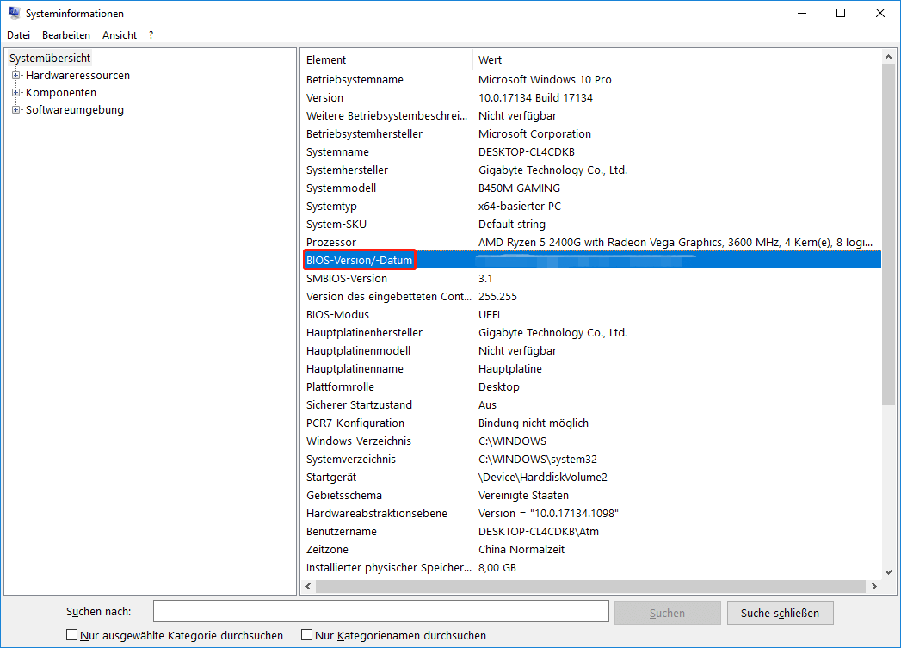Select the Hauptplatinenmodell row
This screenshot has height=648, width=901.
coord(591,351)
